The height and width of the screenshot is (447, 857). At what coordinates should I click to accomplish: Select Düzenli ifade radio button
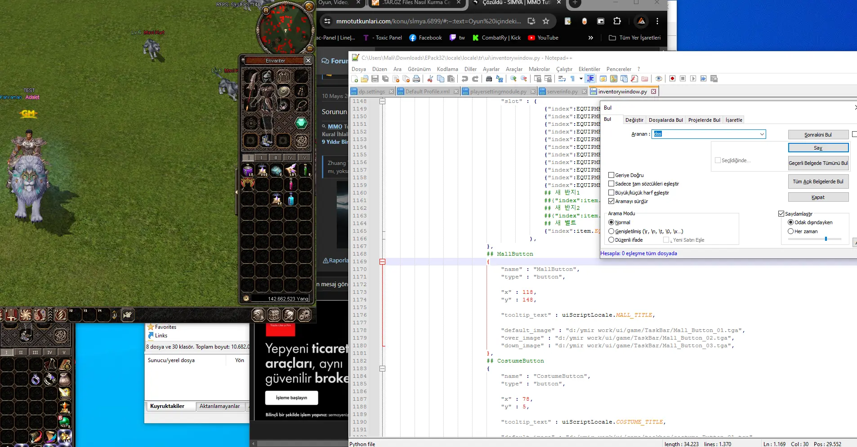tap(611, 240)
